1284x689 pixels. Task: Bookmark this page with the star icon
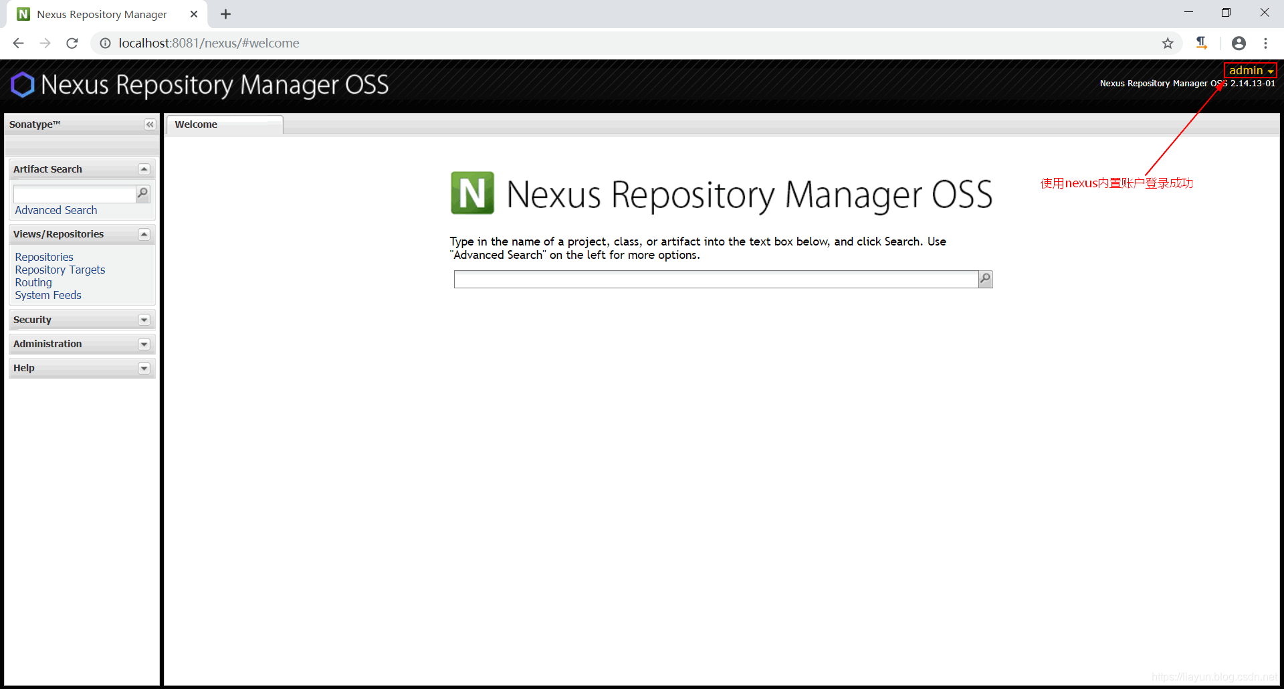1168,43
